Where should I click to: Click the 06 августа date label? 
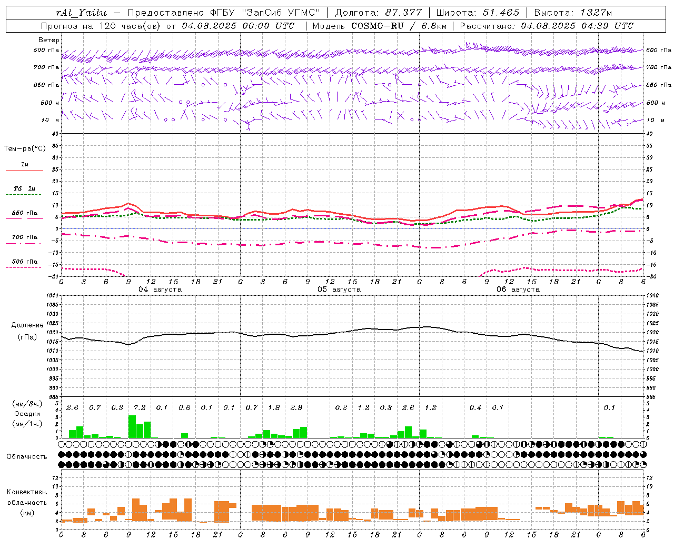(x=518, y=290)
